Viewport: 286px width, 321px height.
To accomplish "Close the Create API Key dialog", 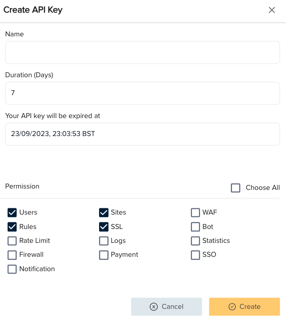I will click(272, 10).
